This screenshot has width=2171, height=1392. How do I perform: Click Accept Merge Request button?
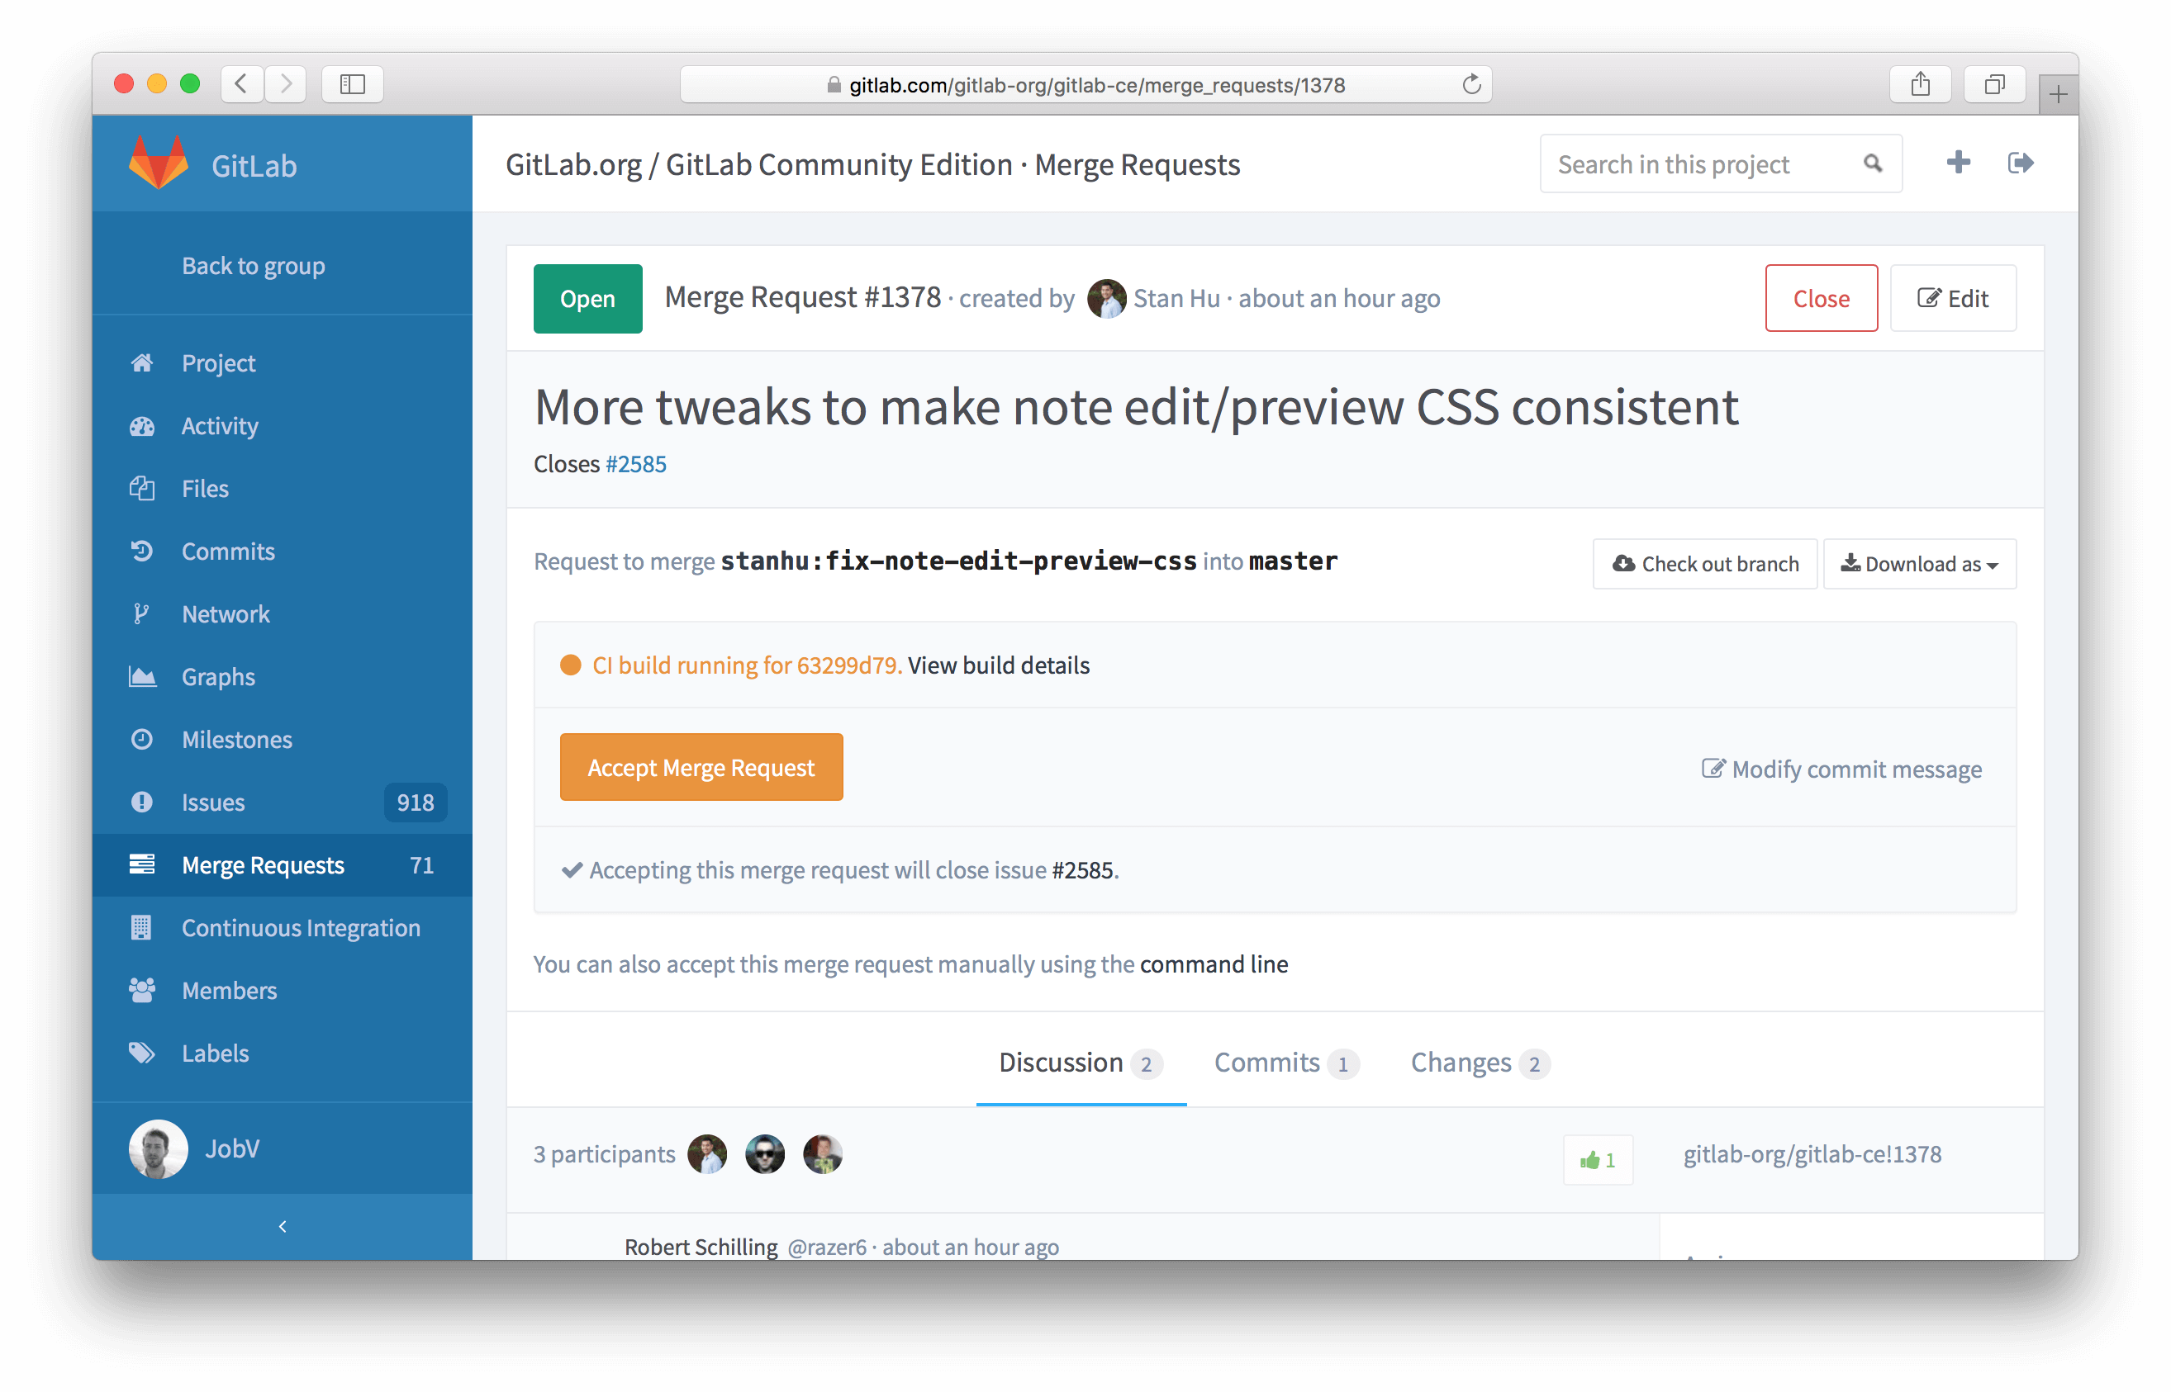[x=701, y=765]
